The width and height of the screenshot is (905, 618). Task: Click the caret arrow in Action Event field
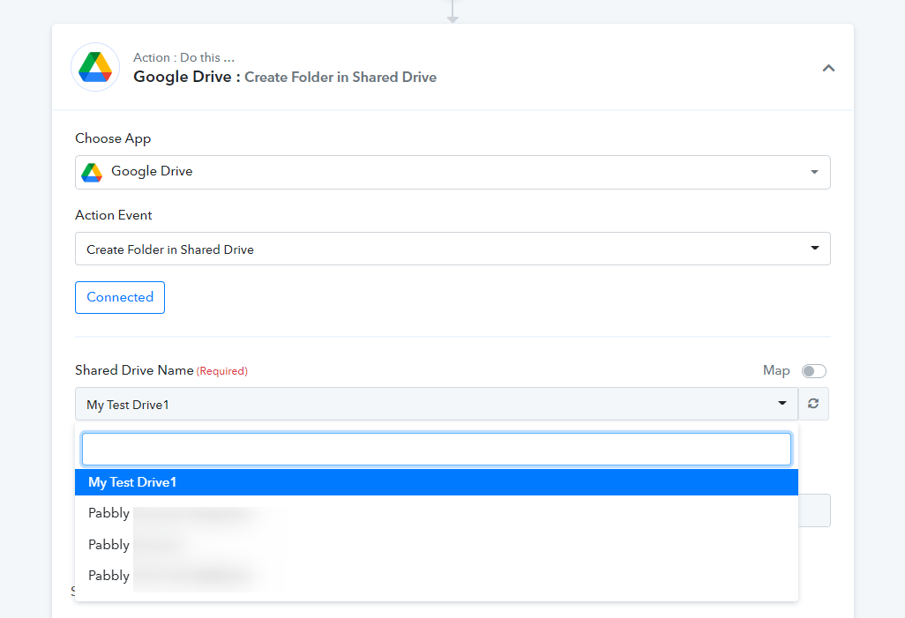point(815,248)
